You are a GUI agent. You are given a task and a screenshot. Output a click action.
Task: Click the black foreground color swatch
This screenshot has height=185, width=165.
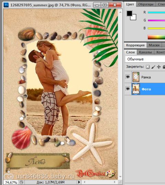point(129,13)
